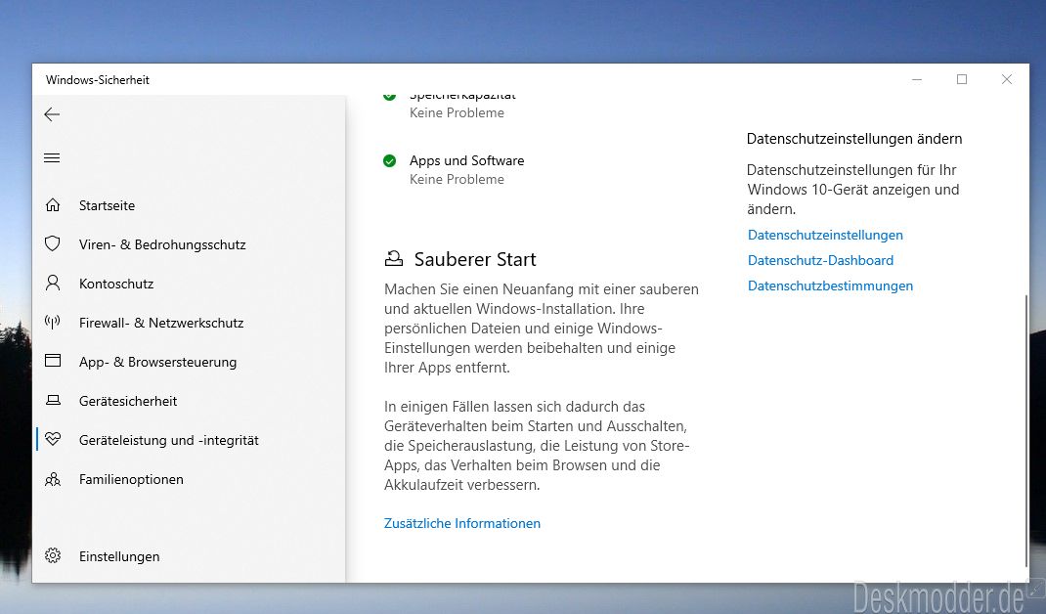Click the shield icon for Viren- & Bedrohungsschutz
Viewport: 1046px width, 614px height.
click(x=53, y=243)
